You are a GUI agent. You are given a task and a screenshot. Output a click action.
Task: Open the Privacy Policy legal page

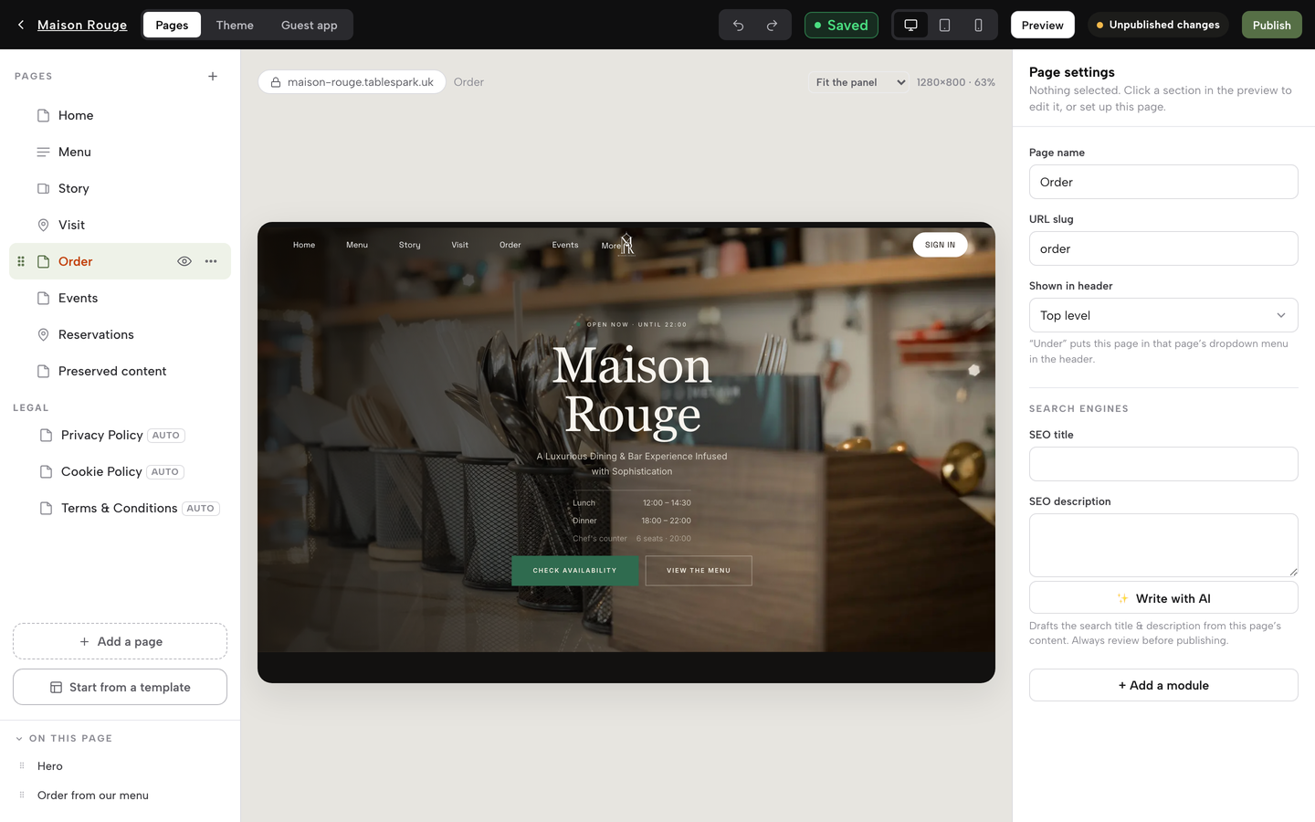tap(120, 435)
